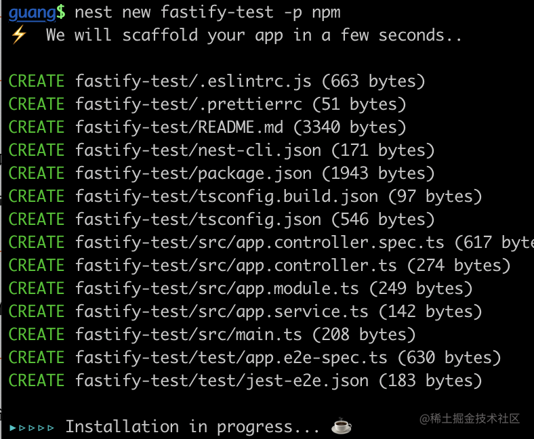Click the tsconfig.json 546 bytes line
Image resolution: width=534 pixels, height=439 pixels.
(x=222, y=219)
